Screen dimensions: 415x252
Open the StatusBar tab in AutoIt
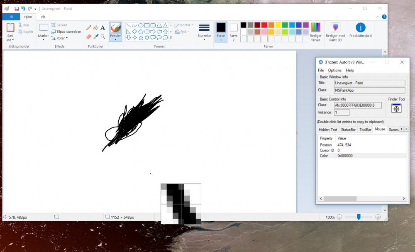pyautogui.click(x=348, y=130)
